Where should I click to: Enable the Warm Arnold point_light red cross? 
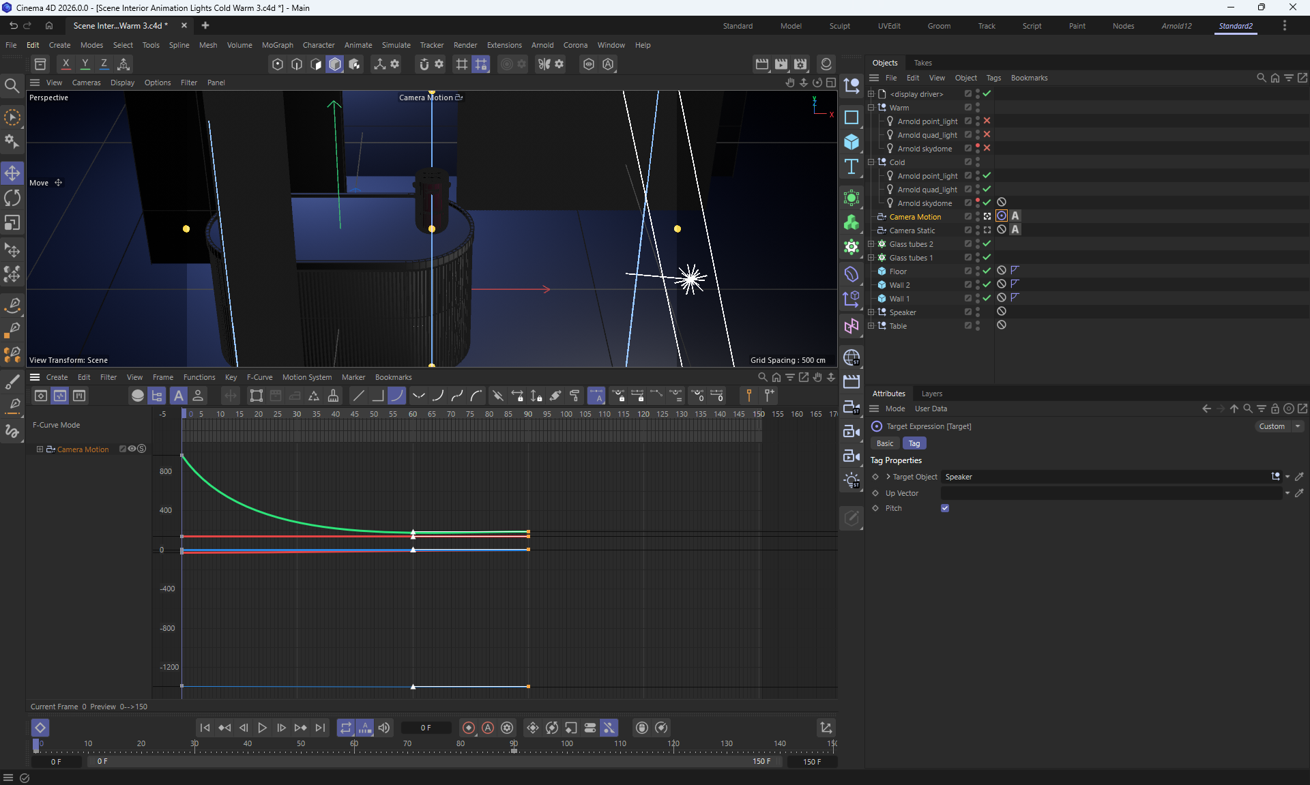[987, 121]
